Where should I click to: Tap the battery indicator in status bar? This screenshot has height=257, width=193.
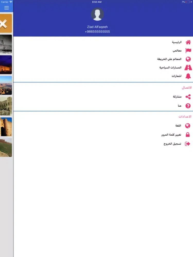pyautogui.click(x=188, y=2)
